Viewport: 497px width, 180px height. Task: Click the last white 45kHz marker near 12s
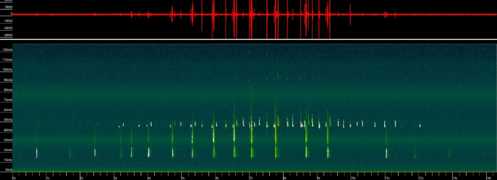(420, 126)
